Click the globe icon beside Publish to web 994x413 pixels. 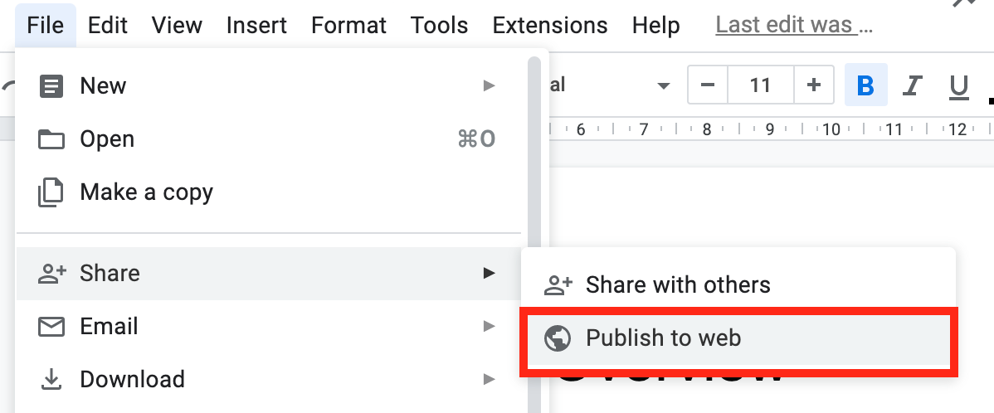click(557, 338)
